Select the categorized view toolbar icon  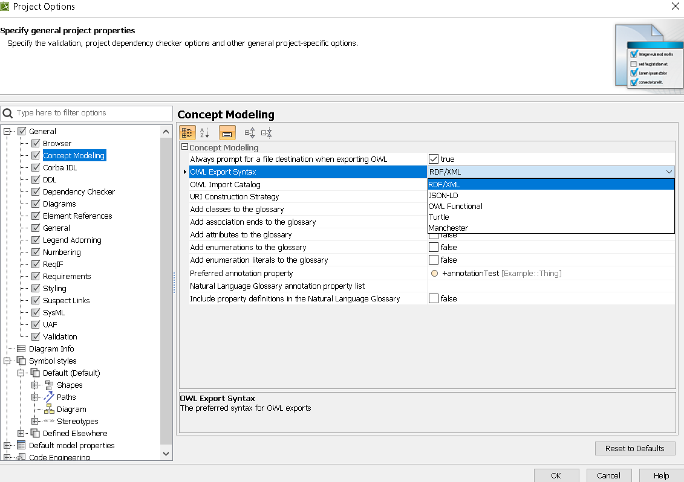pyautogui.click(x=187, y=133)
